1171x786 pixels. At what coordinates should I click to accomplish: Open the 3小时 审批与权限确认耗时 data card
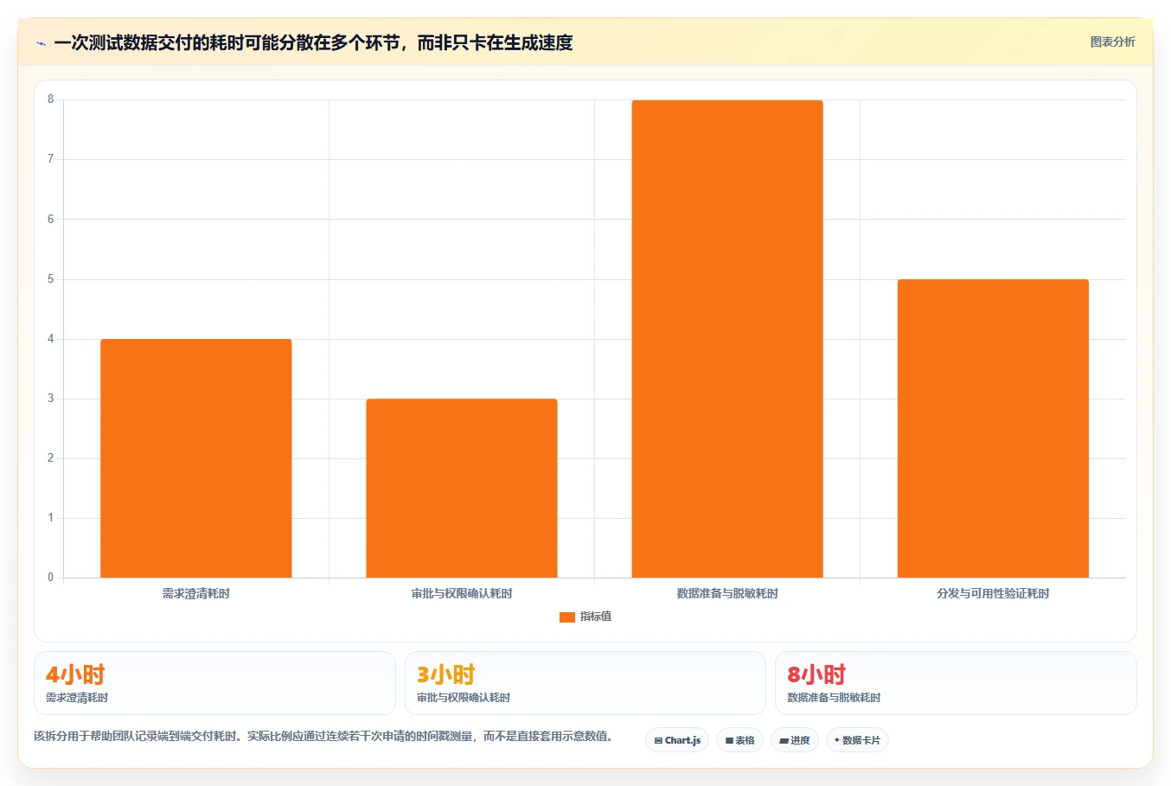coord(585,683)
